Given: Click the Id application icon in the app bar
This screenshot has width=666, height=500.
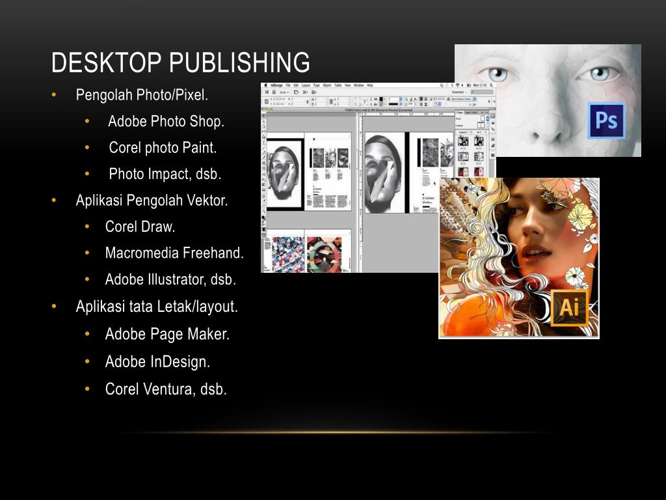Looking at the screenshot, I should tap(267, 92).
